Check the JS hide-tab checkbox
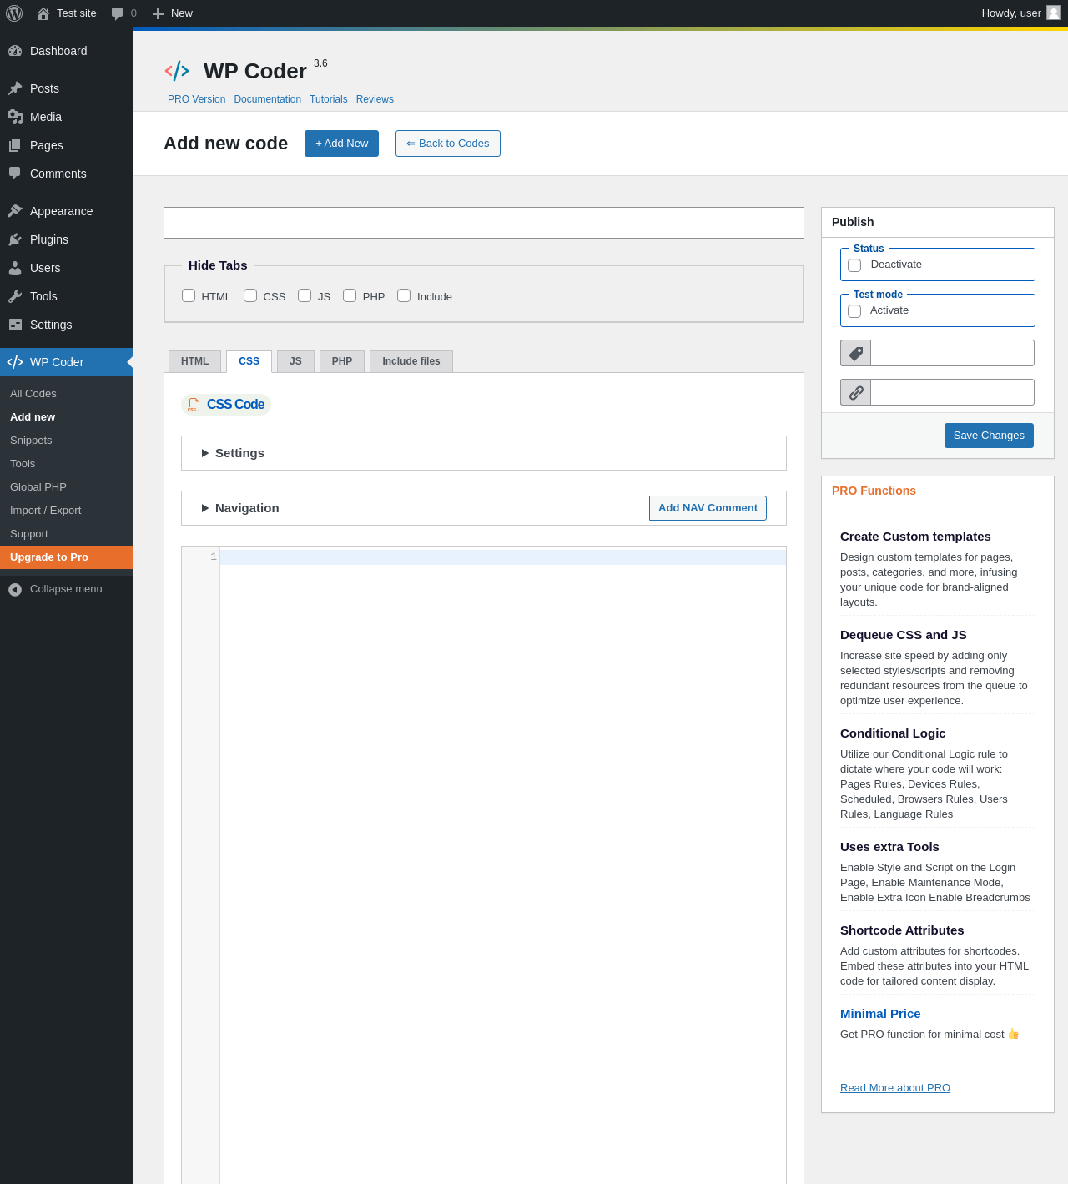1068x1184 pixels. pos(305,295)
